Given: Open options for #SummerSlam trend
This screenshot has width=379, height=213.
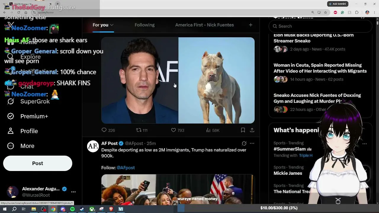Looking at the screenshot, I should (x=364, y=144).
